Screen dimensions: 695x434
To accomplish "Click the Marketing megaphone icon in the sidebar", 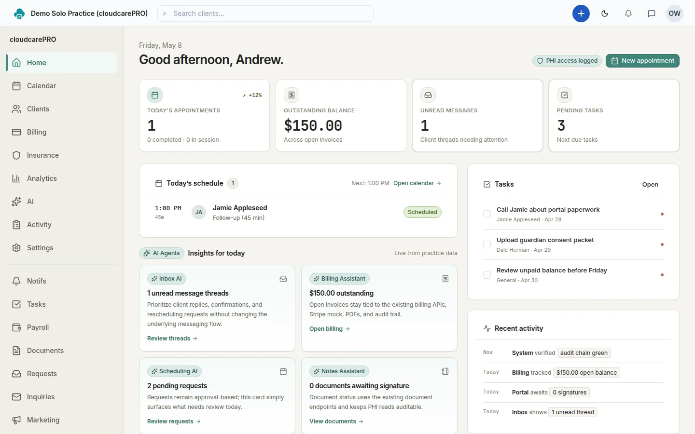I will coord(16,420).
